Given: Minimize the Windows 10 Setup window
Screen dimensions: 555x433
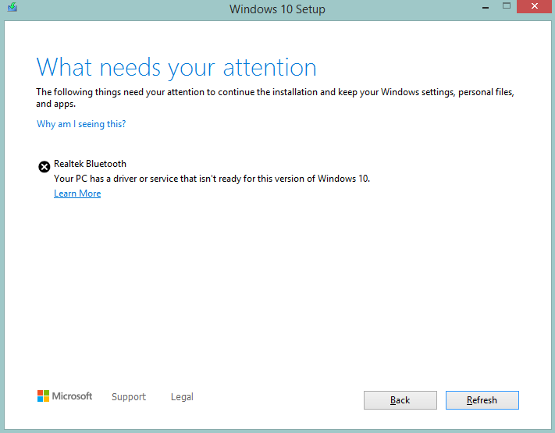Looking at the screenshot, I should (486, 7).
